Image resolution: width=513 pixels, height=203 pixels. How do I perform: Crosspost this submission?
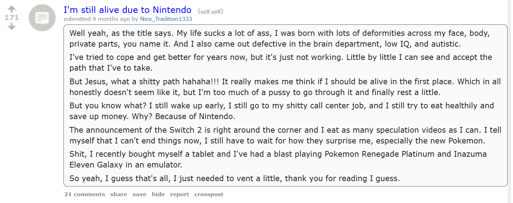(x=209, y=194)
